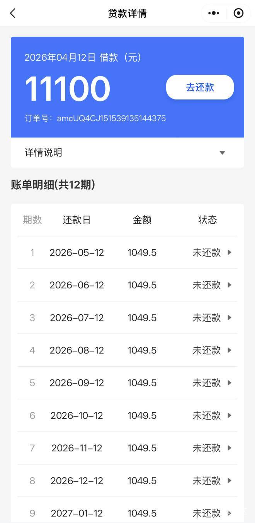Tap the mini program close target icon
This screenshot has height=523, width=255.
239,13
